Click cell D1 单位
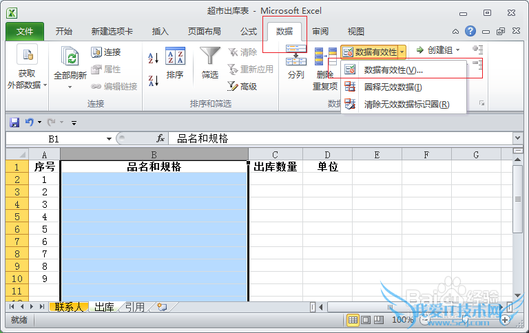This screenshot has height=333, width=529. pos(327,166)
